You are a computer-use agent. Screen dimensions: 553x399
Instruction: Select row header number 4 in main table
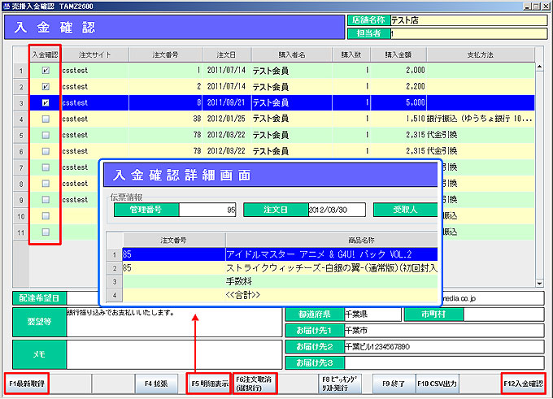[x=21, y=119]
